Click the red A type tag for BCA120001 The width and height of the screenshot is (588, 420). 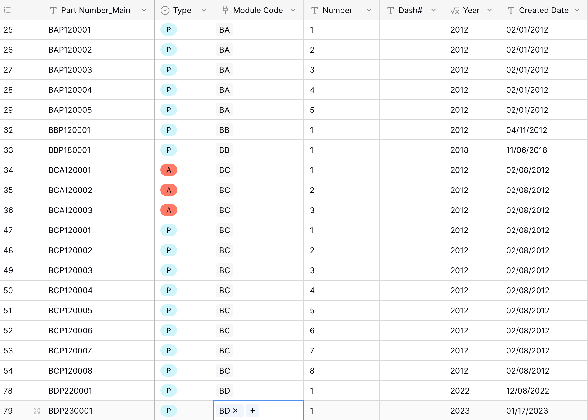[169, 170]
